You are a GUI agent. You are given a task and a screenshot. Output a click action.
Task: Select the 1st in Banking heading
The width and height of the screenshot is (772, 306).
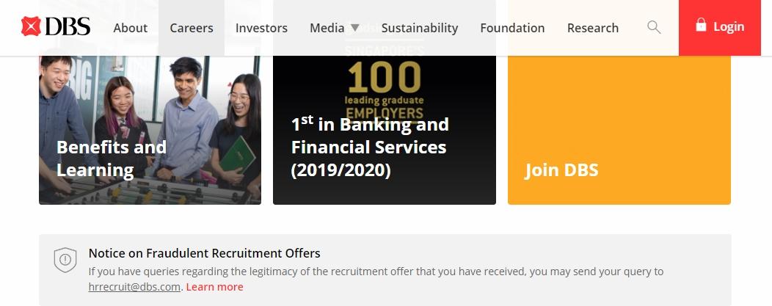[369, 147]
